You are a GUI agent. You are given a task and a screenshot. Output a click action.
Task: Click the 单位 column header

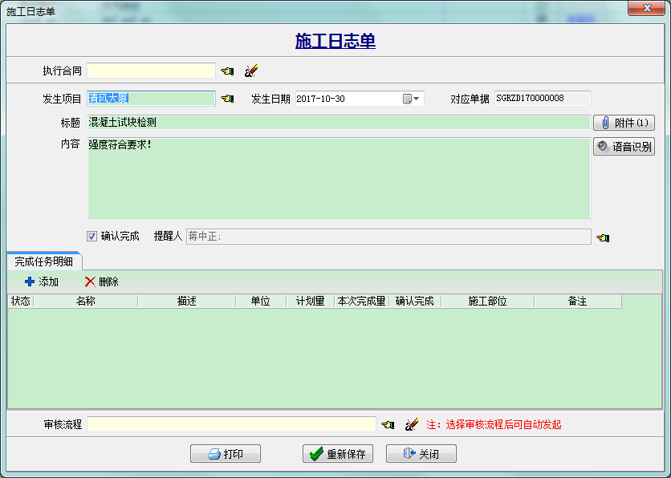261,302
